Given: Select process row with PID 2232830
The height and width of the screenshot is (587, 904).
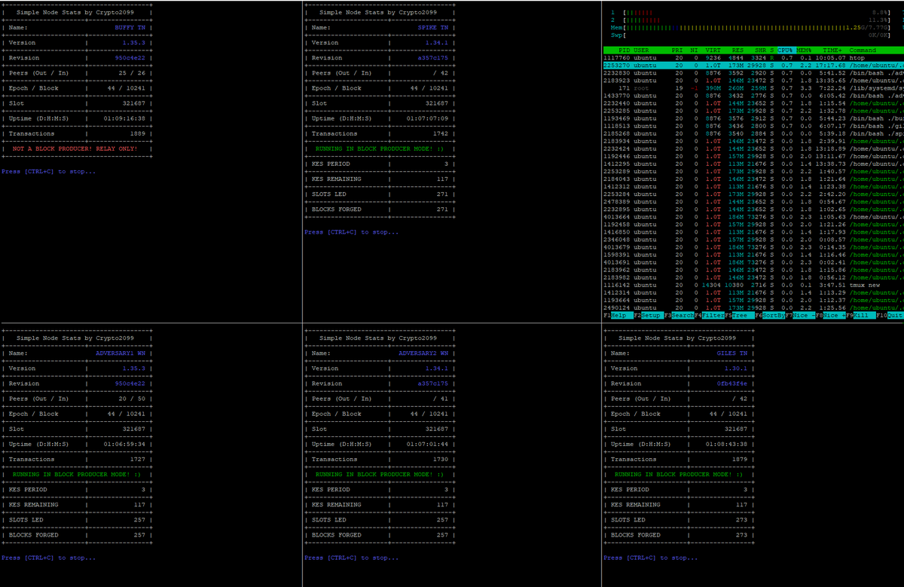Looking at the screenshot, I should pos(753,73).
